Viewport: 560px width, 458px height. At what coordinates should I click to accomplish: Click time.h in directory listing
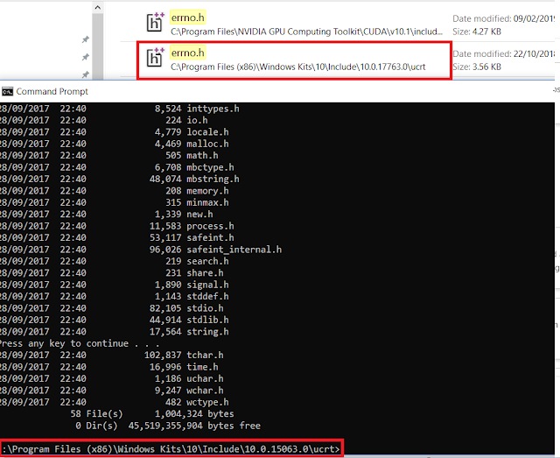pyautogui.click(x=202, y=367)
